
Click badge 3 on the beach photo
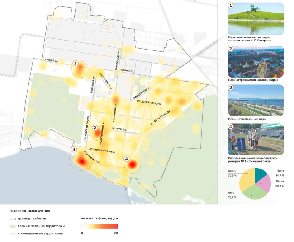pos(231,87)
